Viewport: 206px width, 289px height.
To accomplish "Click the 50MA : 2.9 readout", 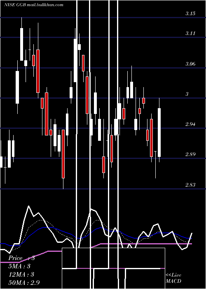I will click(24, 282).
